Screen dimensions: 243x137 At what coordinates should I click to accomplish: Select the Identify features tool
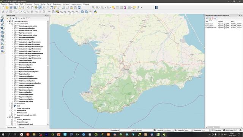(93, 8)
